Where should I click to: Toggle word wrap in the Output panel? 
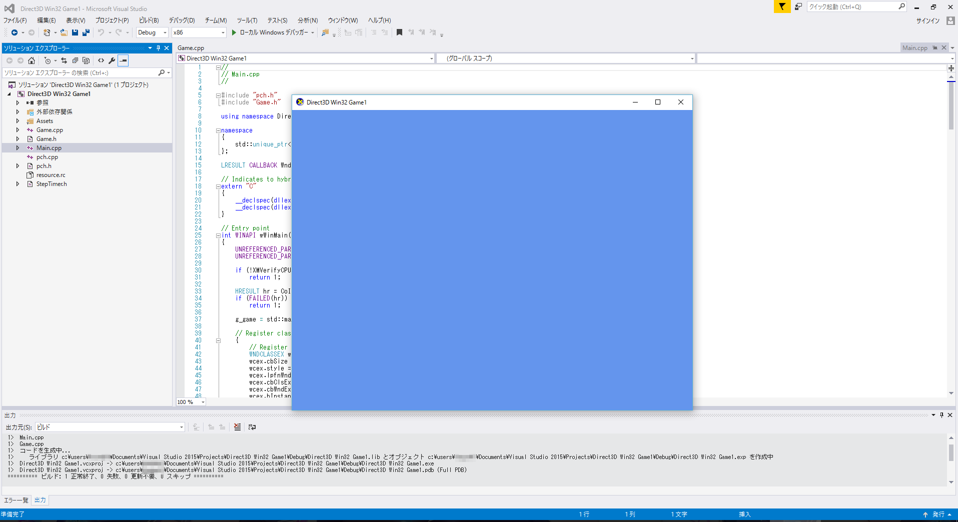[x=252, y=427]
